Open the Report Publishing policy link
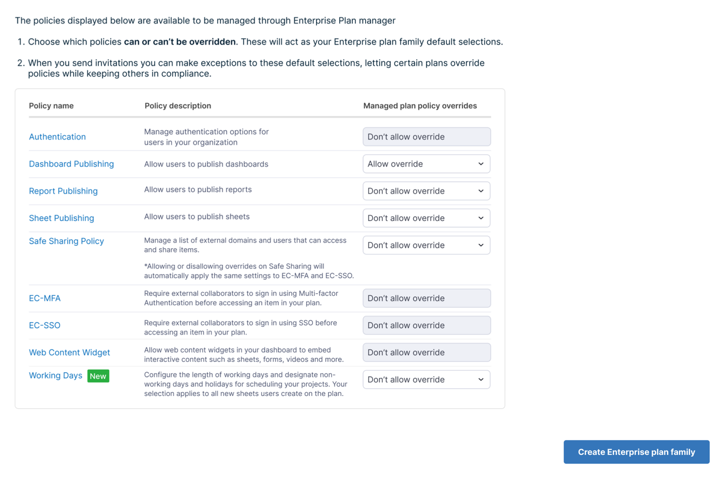The width and height of the screenshot is (724, 478). (x=63, y=191)
